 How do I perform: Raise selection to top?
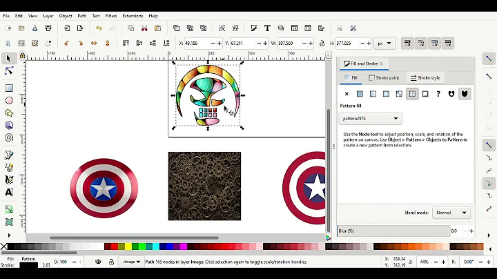pyautogui.click(x=126, y=43)
